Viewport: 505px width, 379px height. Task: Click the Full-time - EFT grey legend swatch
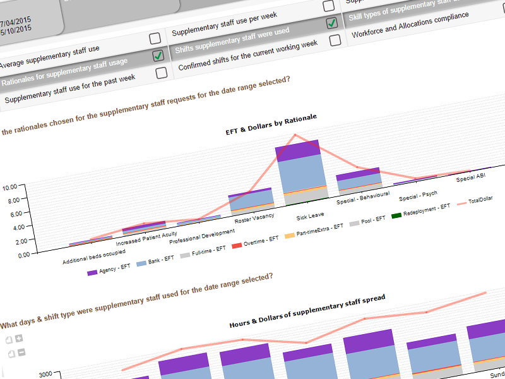click(x=185, y=255)
